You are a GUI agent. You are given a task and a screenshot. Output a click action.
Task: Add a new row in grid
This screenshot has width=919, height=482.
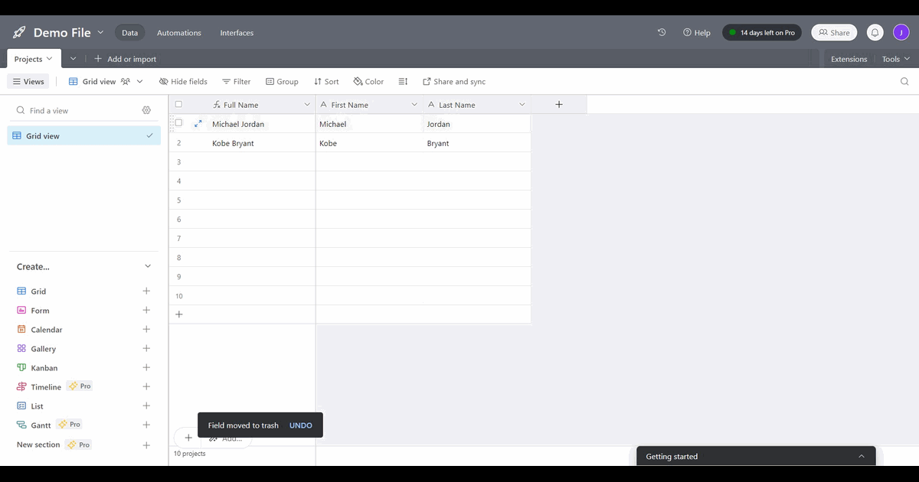[x=179, y=314]
